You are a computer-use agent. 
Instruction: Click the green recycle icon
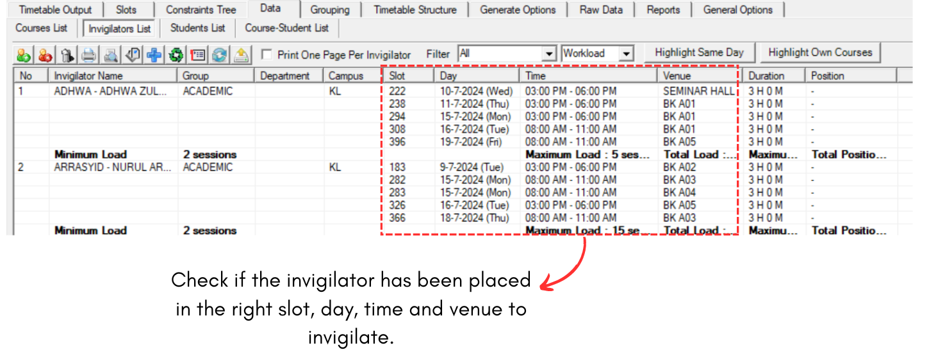[x=176, y=56]
